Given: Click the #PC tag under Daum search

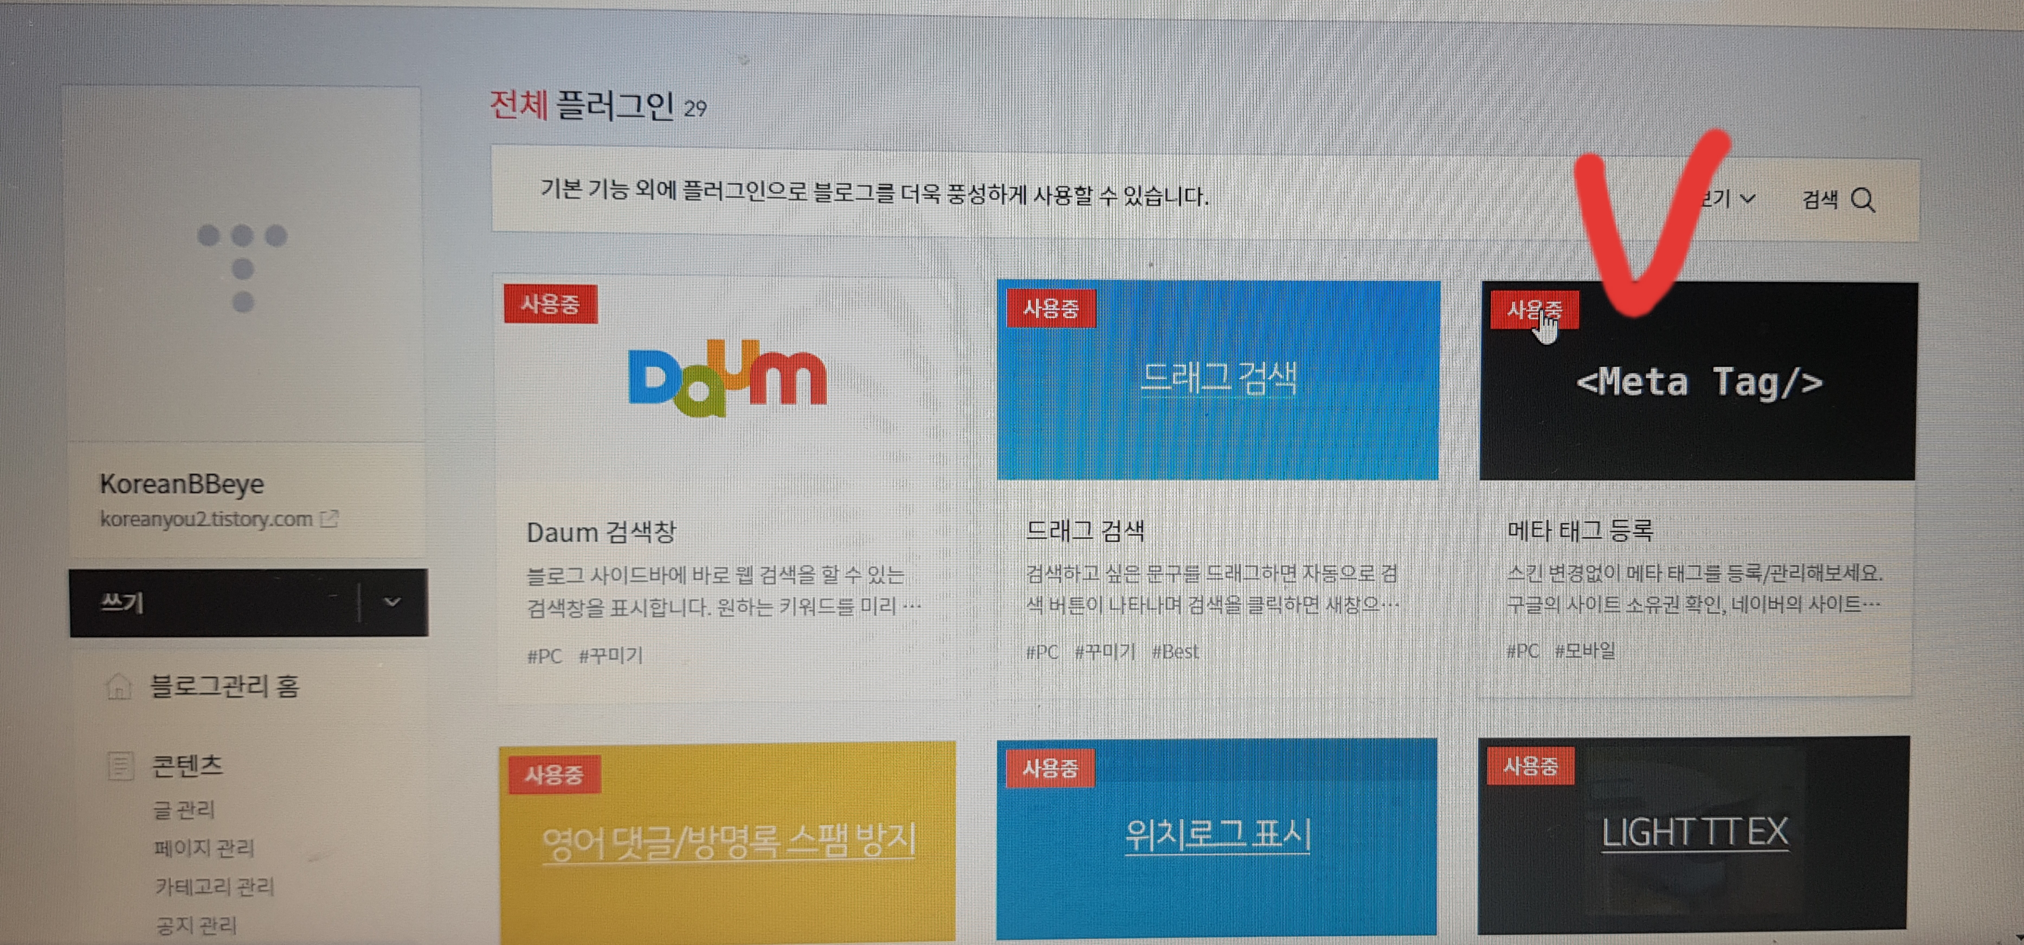Looking at the screenshot, I should pos(545,655).
